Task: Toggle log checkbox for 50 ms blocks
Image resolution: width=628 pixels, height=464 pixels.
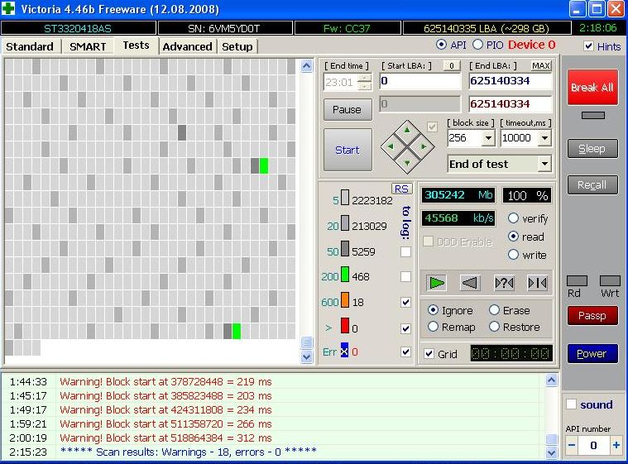Action: click(x=405, y=251)
